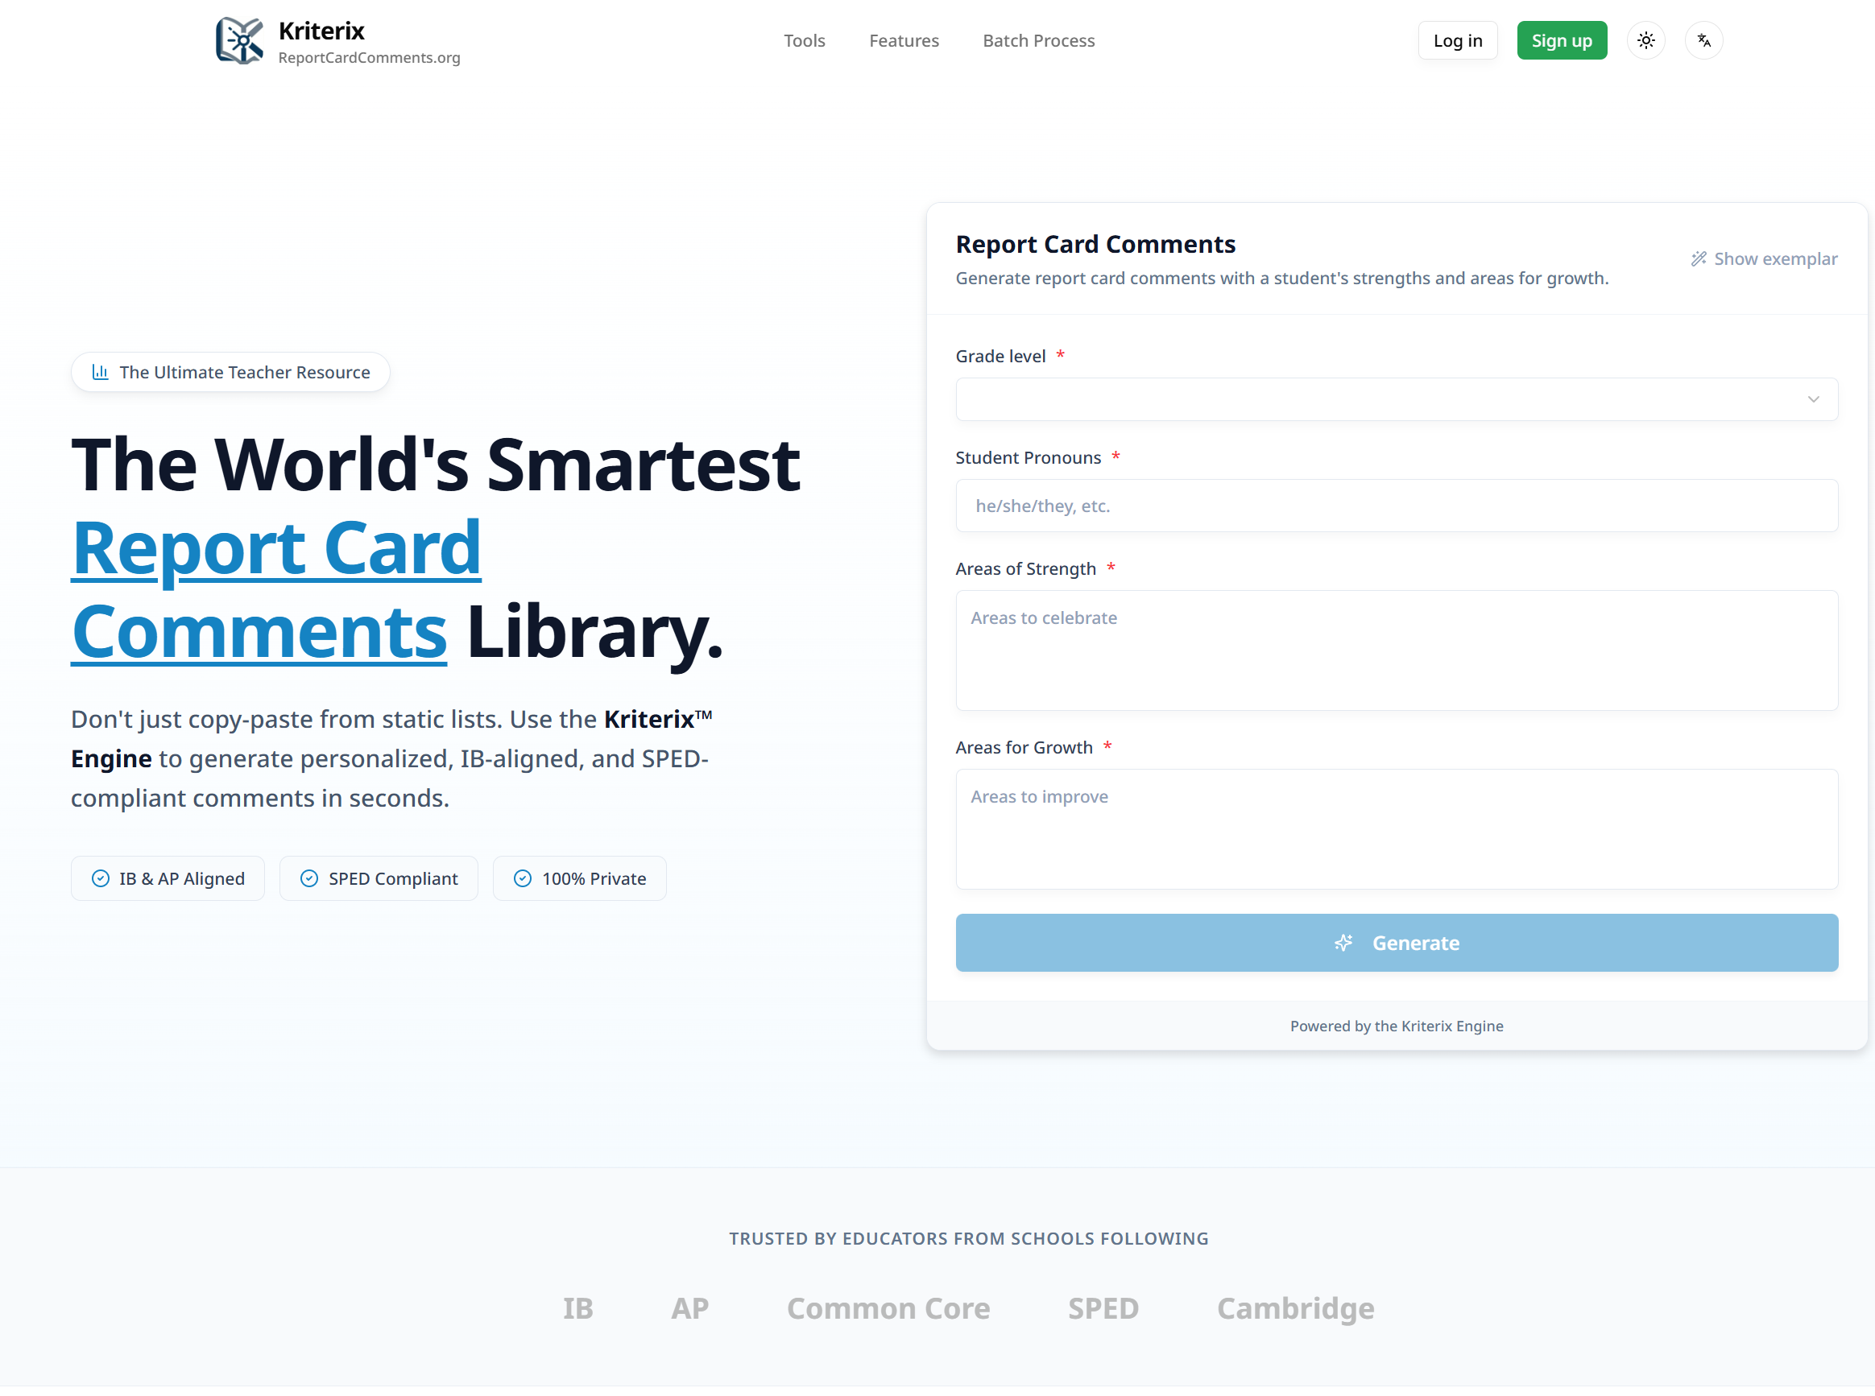The height and width of the screenshot is (1396, 1875).
Task: Click the checkmark icon on SPED Compliant badge
Action: point(309,878)
